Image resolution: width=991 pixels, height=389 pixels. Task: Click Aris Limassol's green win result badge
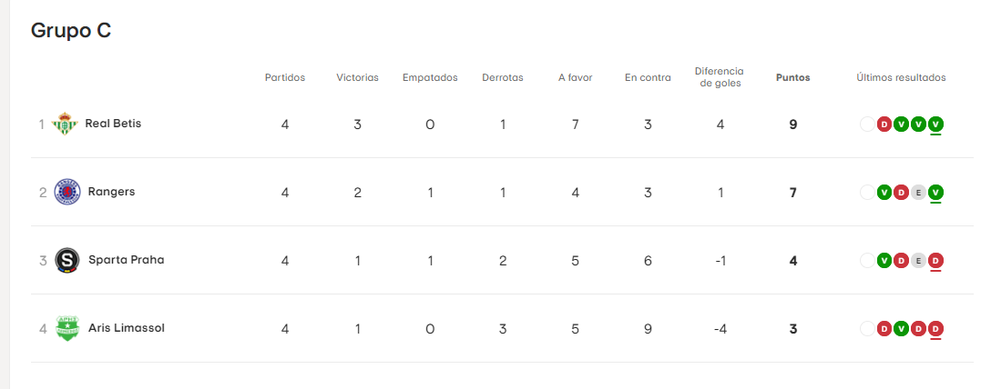[902, 328]
